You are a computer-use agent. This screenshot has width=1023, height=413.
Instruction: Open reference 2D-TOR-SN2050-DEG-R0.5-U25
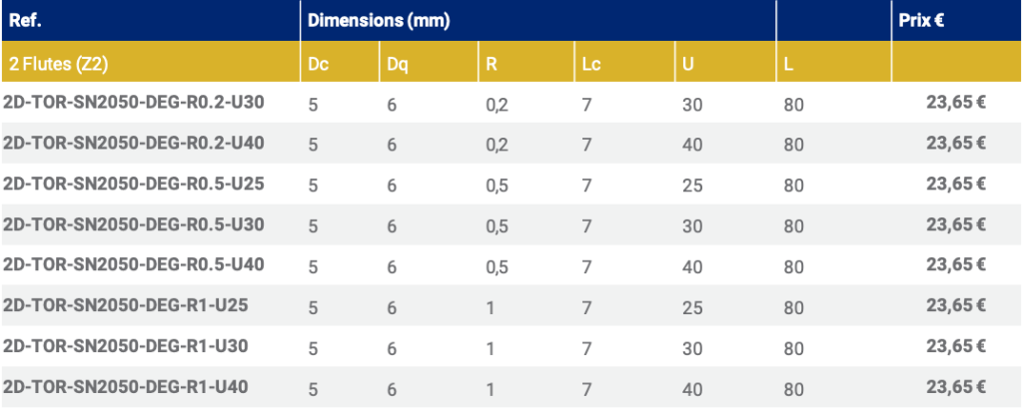tap(133, 184)
